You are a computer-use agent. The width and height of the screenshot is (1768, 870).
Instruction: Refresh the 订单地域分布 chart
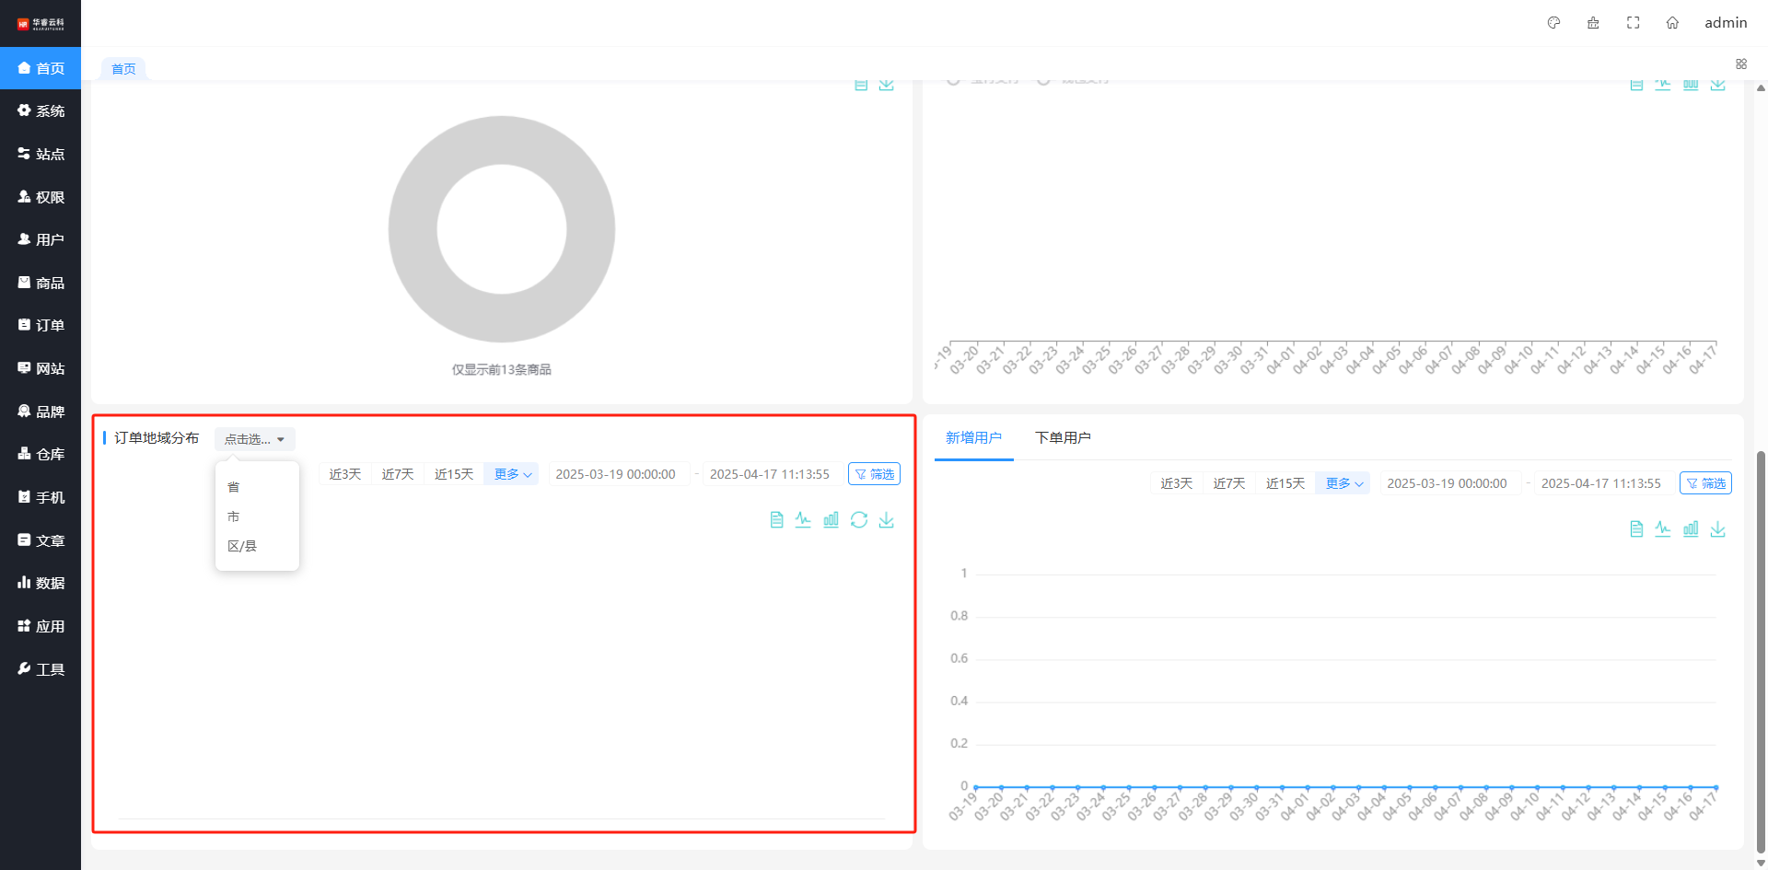858,520
